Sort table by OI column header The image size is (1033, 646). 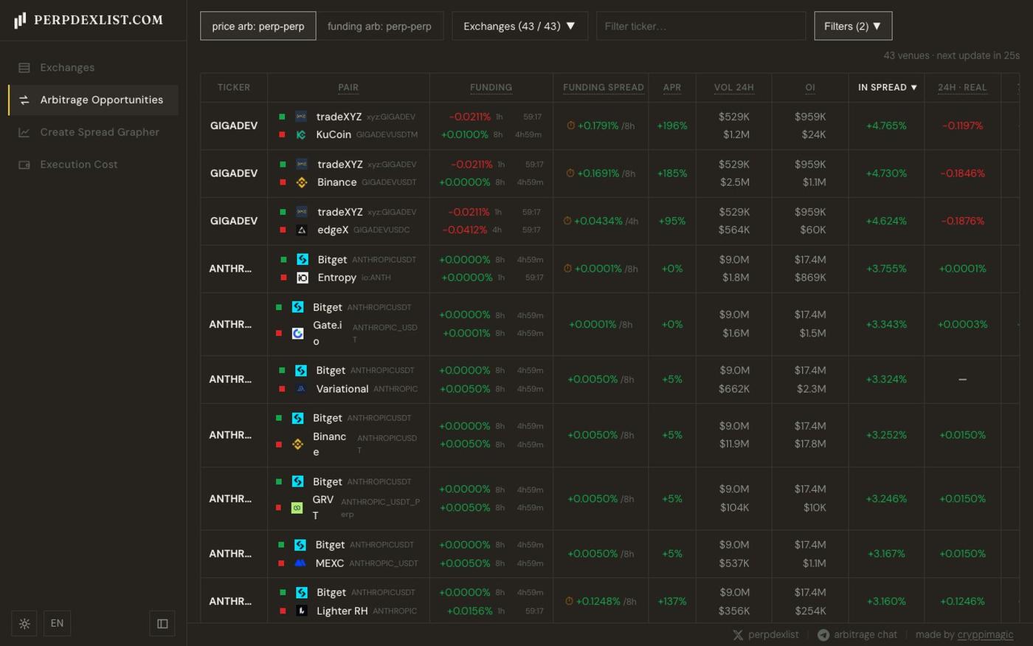810,87
